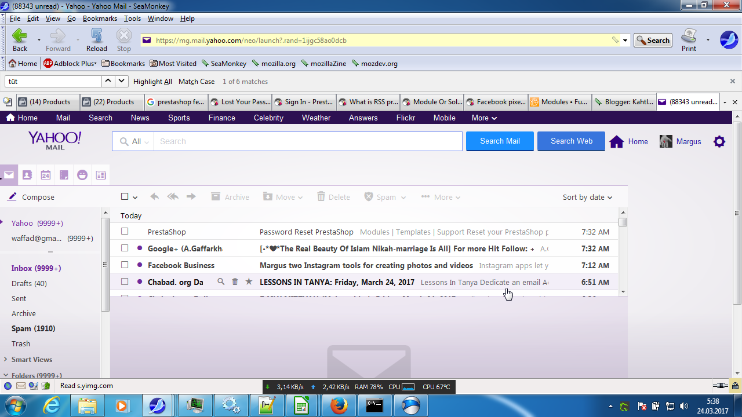
Task: Open the Messenger smiley icon
Action: coord(82,175)
